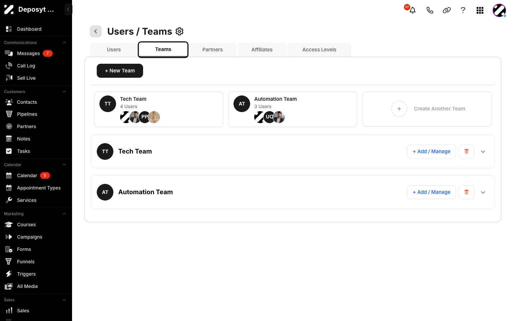Screen dimensions: 514x321
Task: Switch to the Users tab
Action: [x=114, y=50]
